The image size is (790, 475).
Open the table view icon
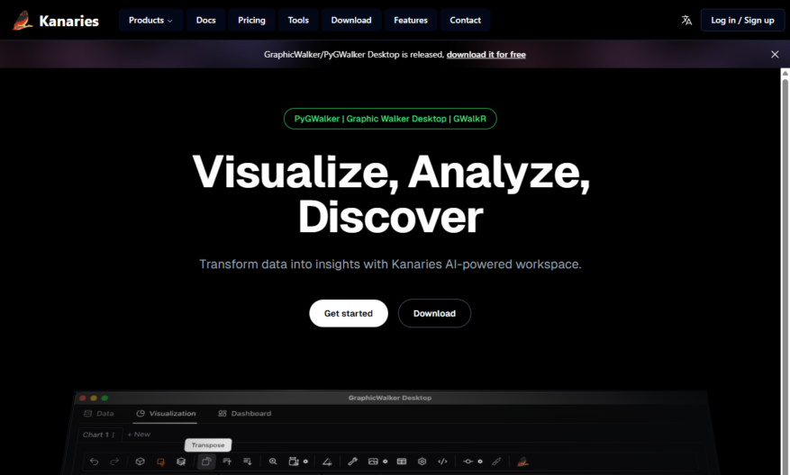point(402,462)
